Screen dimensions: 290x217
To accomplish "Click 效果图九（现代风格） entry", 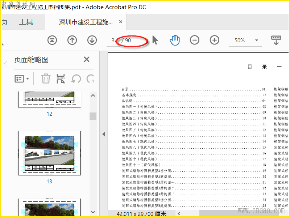I will click(x=194, y=153).
